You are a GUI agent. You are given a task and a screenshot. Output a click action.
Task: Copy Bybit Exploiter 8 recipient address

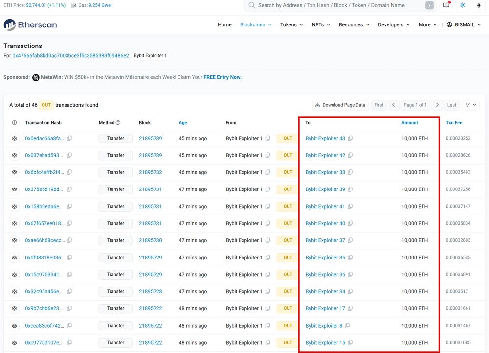point(347,326)
